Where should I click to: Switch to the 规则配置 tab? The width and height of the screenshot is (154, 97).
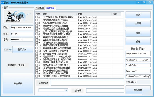(x=40, y=8)
